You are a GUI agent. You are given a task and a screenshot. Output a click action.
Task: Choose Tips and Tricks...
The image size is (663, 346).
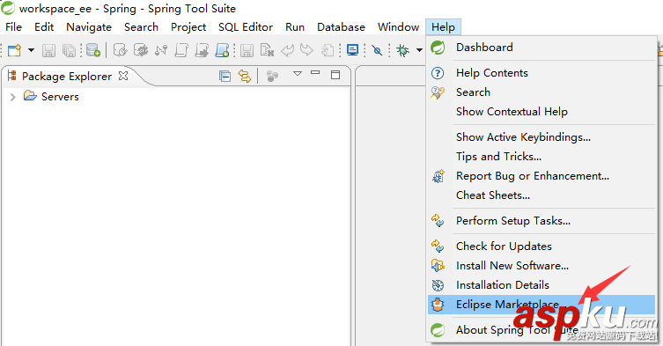click(541, 157)
